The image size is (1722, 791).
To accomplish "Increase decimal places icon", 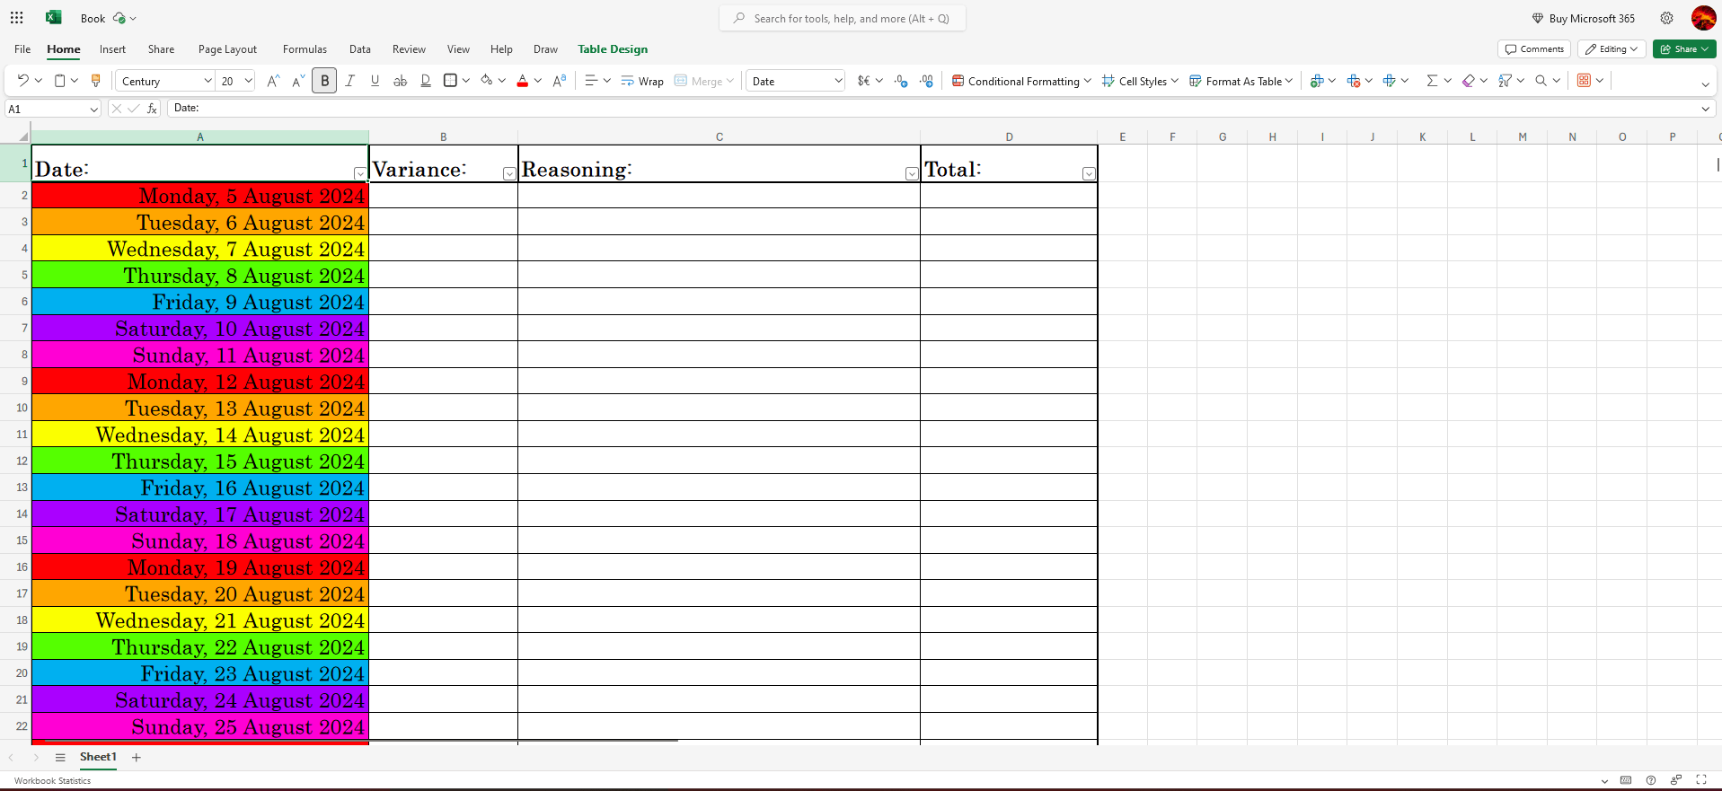I will tap(901, 81).
